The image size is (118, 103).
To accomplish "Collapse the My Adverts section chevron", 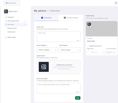I will [25, 25].
